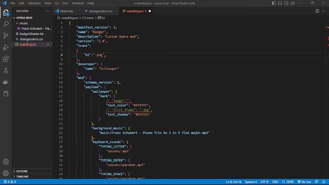Image resolution: width=329 pixels, height=185 pixels.
Task: Open the Edit menu
Action: click(x=22, y=3)
